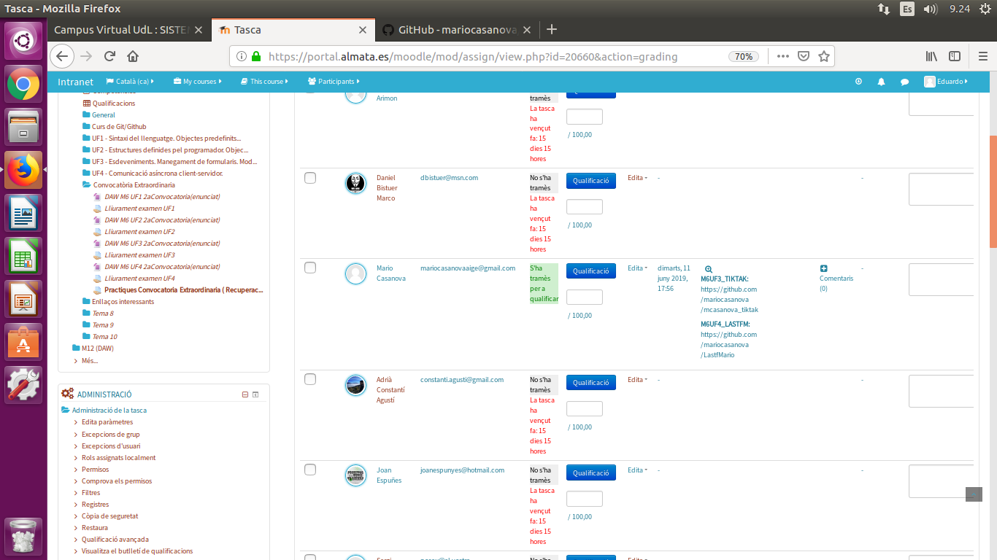This screenshot has height=560, width=997.
Task: Open Edita menu for Adrià Constantí
Action: pyautogui.click(x=637, y=380)
